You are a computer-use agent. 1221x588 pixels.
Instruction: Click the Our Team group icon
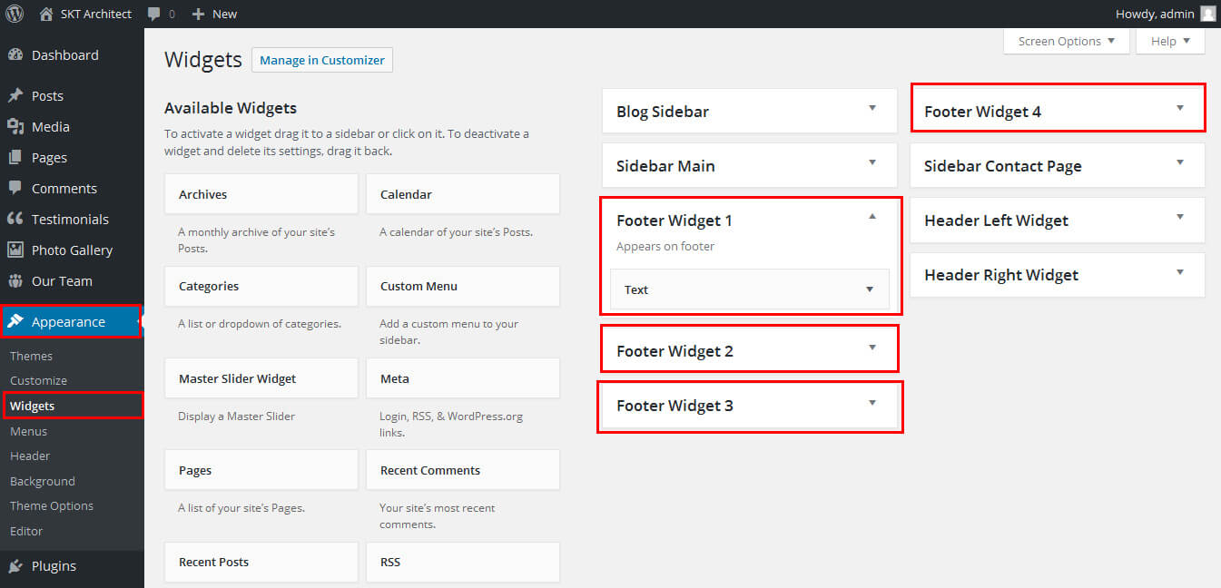coord(15,280)
